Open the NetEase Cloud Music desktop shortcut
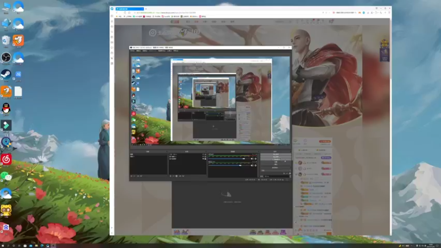 pyautogui.click(x=6, y=159)
